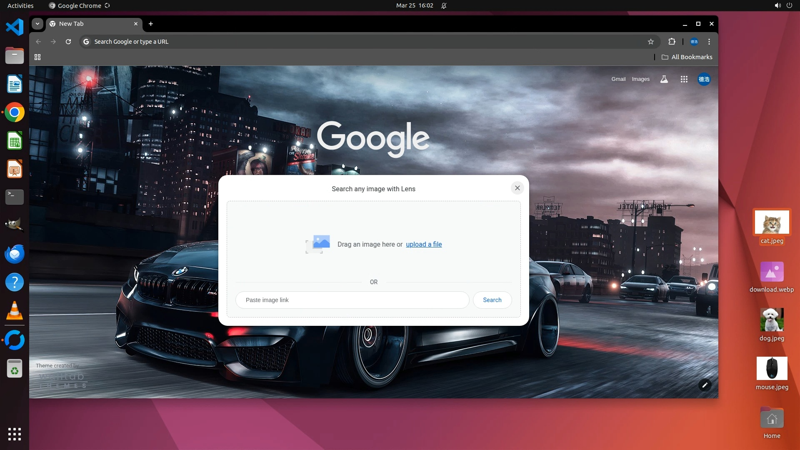Open the Gmail link

(618, 79)
